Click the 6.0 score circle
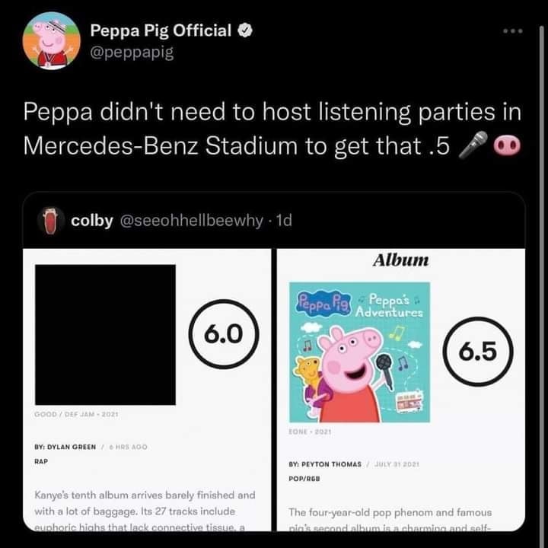The height and width of the screenshot is (548, 548). (224, 334)
